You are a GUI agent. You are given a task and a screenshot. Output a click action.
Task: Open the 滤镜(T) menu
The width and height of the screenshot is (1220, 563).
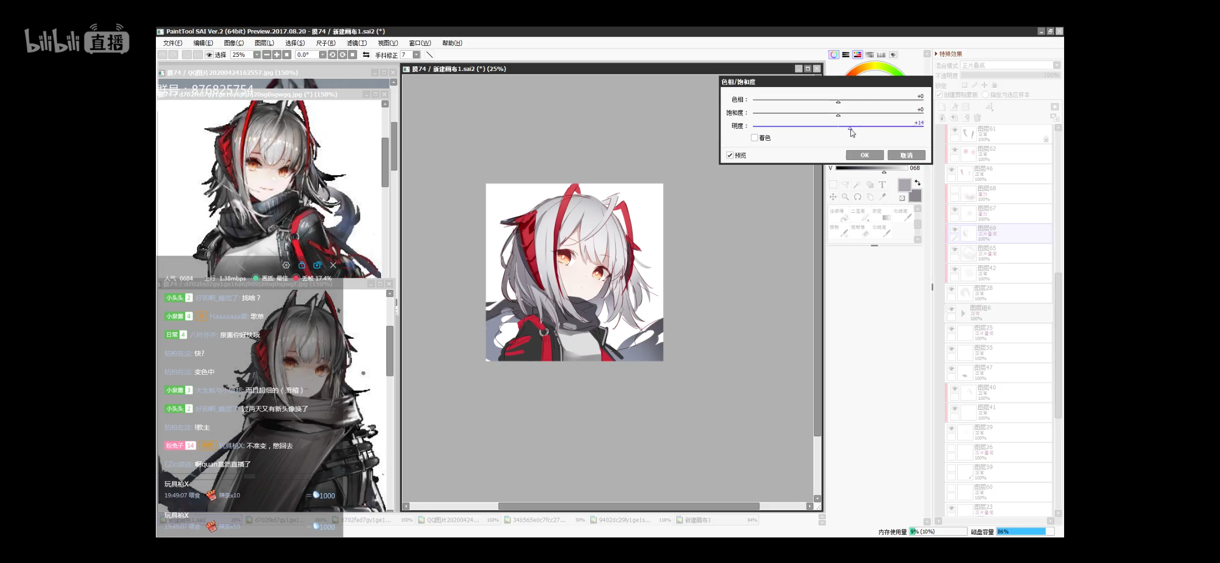click(x=357, y=43)
